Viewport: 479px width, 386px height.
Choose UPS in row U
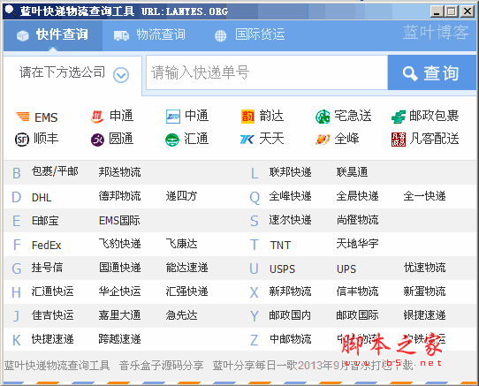click(x=346, y=269)
